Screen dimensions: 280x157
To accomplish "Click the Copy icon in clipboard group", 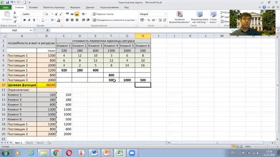I will tap(15, 17).
